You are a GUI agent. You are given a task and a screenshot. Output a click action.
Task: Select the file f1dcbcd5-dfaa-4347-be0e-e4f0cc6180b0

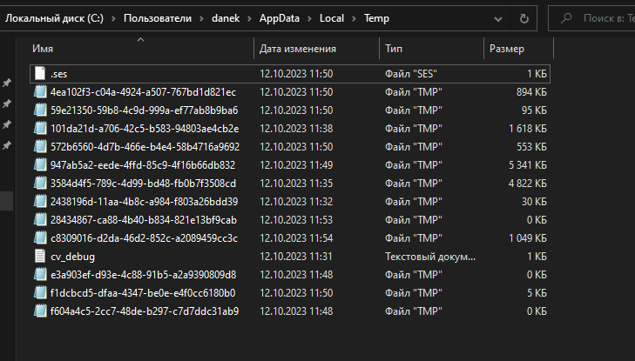click(143, 293)
